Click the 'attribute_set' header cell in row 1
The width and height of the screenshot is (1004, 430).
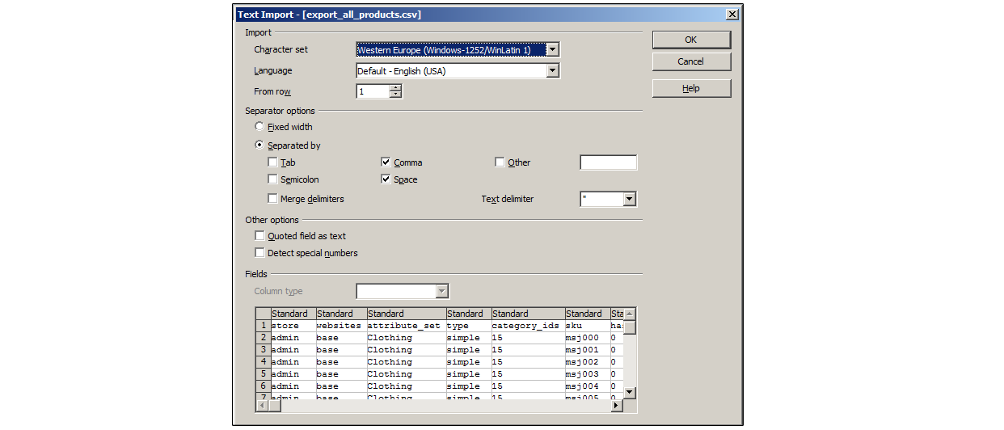tap(406, 326)
